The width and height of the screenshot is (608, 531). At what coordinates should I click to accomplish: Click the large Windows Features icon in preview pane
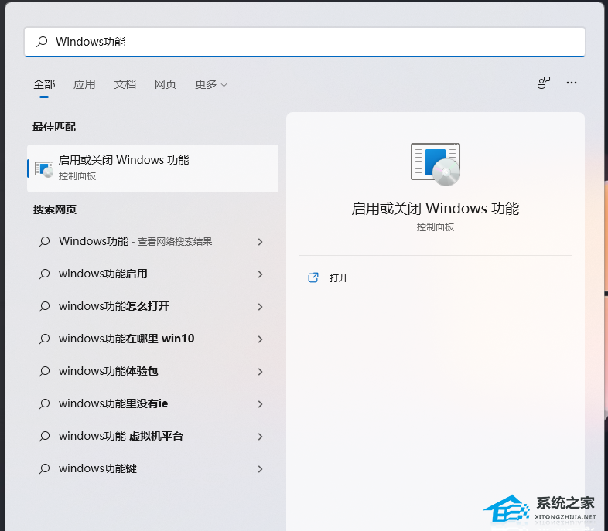pyautogui.click(x=436, y=164)
